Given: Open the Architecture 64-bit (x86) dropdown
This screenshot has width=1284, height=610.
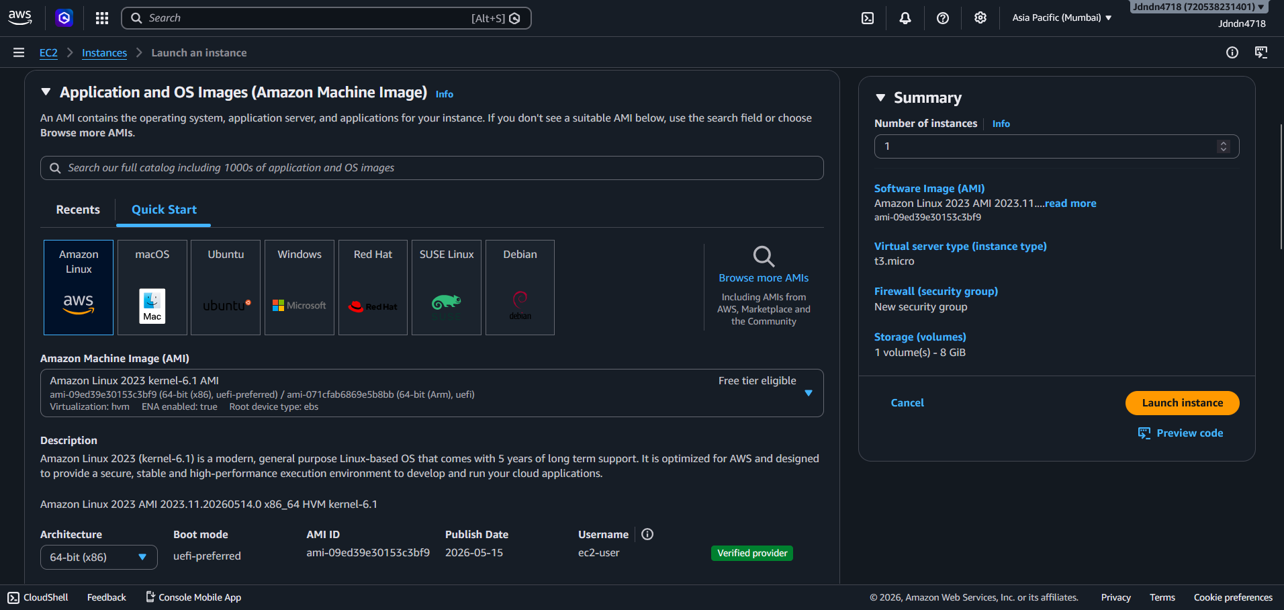Looking at the screenshot, I should [x=99, y=557].
